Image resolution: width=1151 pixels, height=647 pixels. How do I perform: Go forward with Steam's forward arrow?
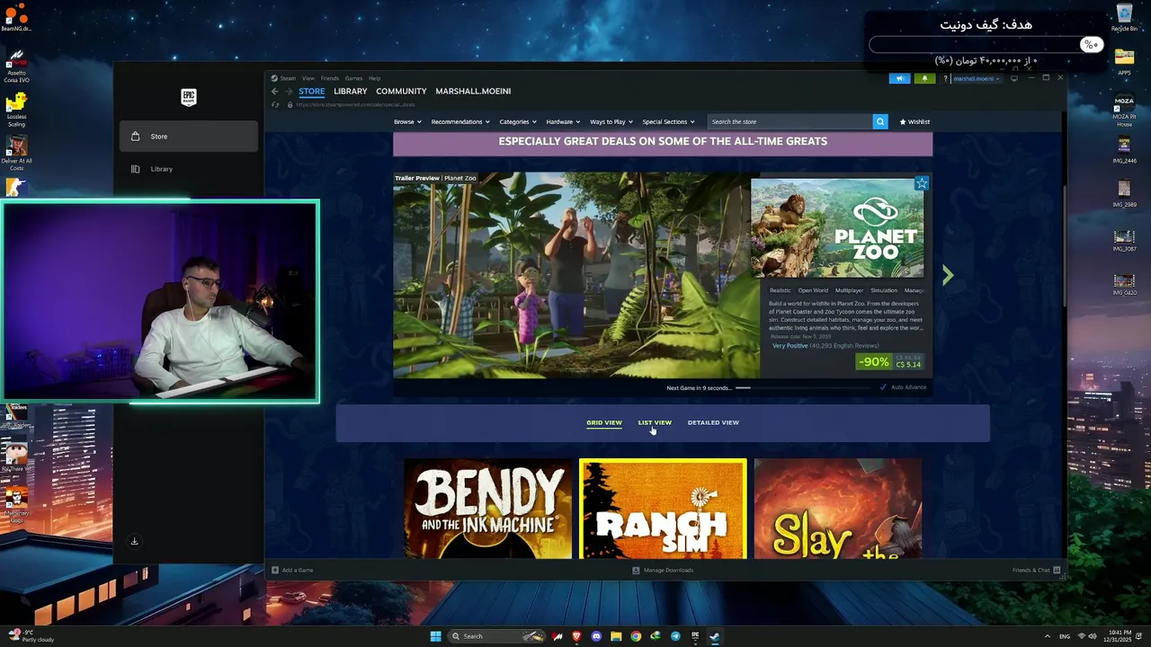coord(289,92)
